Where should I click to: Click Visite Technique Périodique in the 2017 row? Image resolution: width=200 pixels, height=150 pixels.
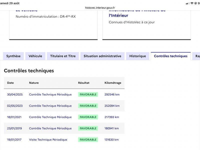[x=48, y=140]
